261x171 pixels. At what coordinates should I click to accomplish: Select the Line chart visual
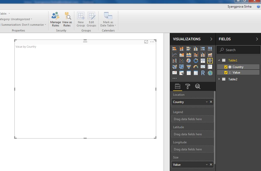[x=174, y=55]
